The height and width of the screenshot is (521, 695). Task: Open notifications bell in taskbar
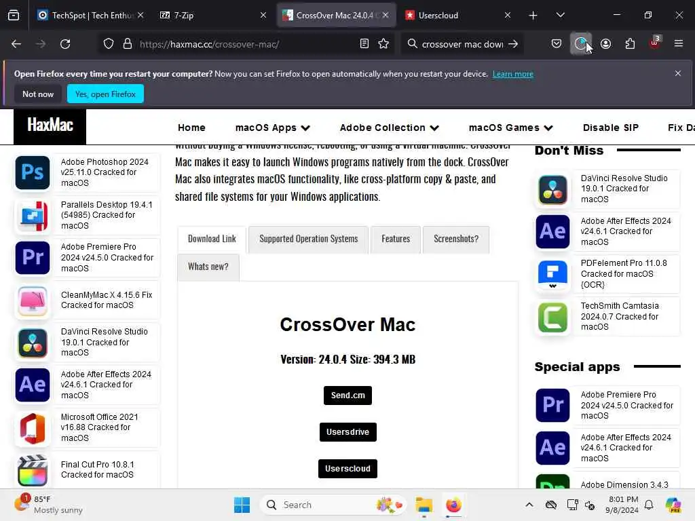coord(649,505)
